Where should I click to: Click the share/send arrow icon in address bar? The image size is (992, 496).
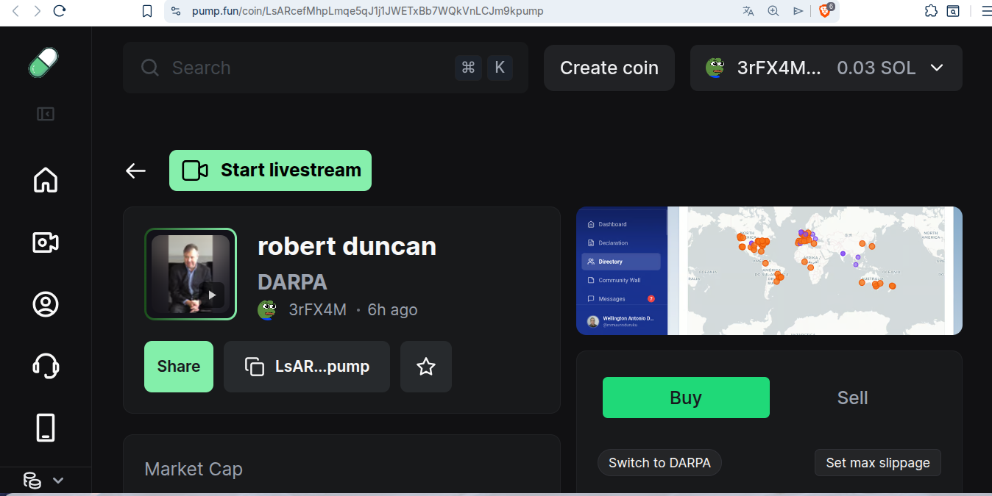coord(798,11)
